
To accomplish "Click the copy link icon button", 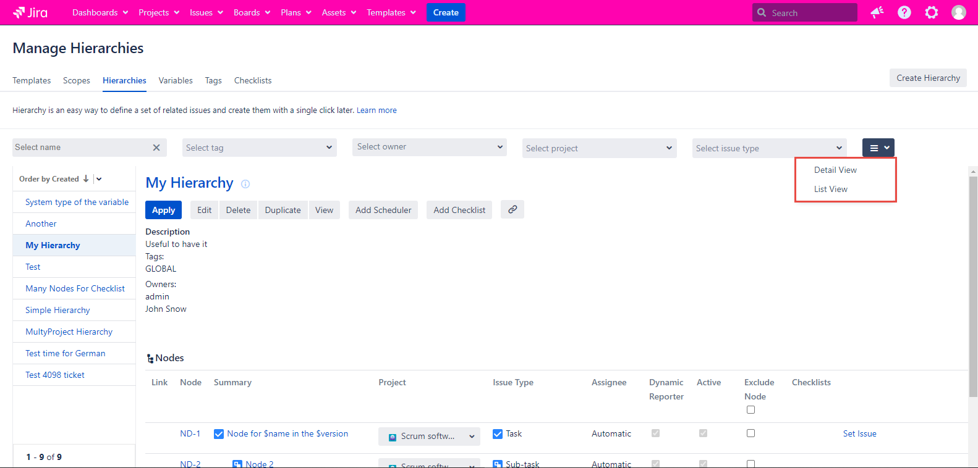I will [x=512, y=210].
